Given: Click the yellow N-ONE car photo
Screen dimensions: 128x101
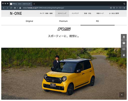Looking at the screenshot, I should click(64, 74).
